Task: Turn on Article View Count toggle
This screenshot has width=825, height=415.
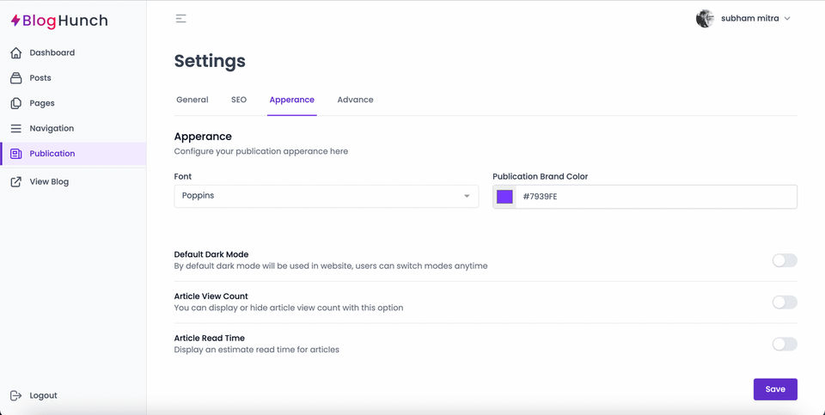Action: [785, 302]
